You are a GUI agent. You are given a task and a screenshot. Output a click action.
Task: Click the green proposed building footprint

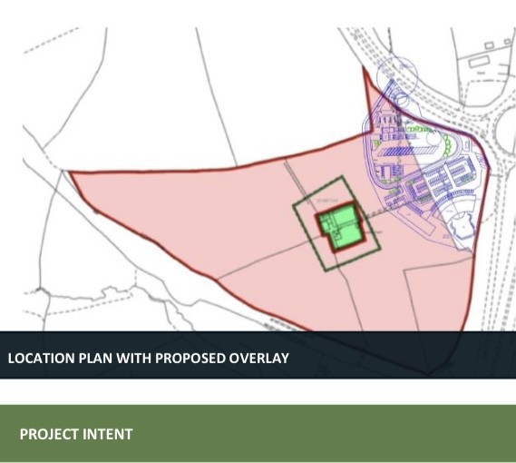(342, 227)
